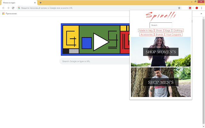This screenshot has width=205, height=128.
Task: Show hidden bookmarks with double chevron
Action: (x=201, y=13)
